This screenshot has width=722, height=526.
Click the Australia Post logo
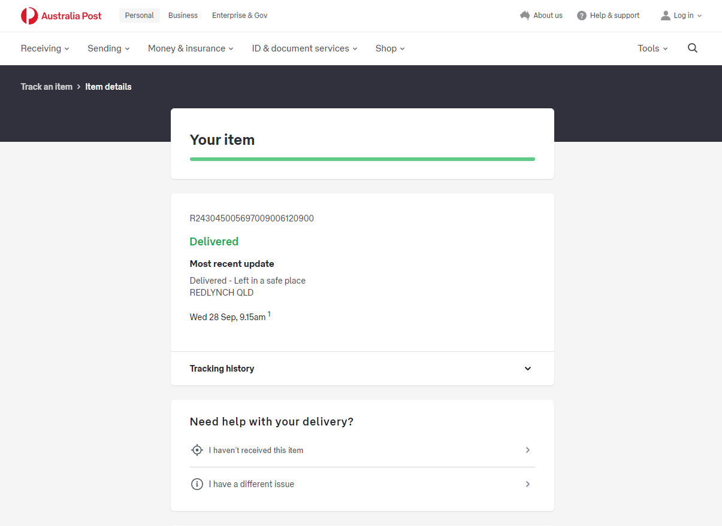[61, 16]
